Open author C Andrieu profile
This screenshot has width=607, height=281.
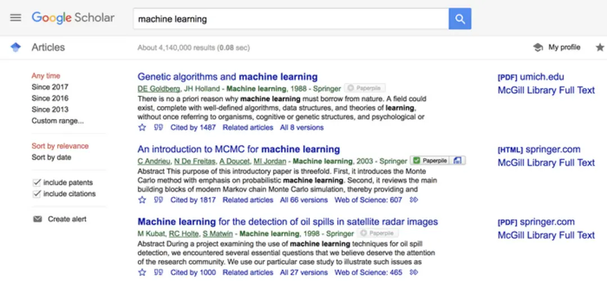point(154,161)
